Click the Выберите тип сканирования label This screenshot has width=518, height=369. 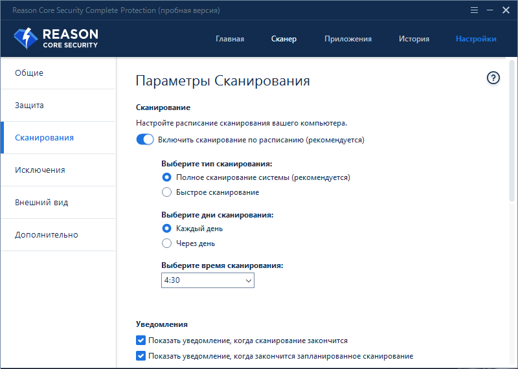point(217,164)
